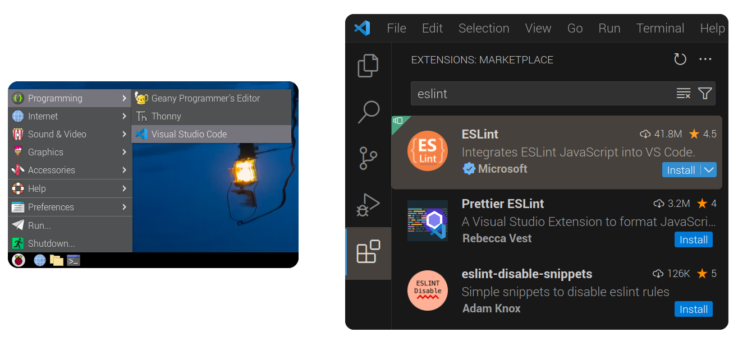Expand the Internet submenu arrow
738x346 pixels.
click(x=124, y=116)
